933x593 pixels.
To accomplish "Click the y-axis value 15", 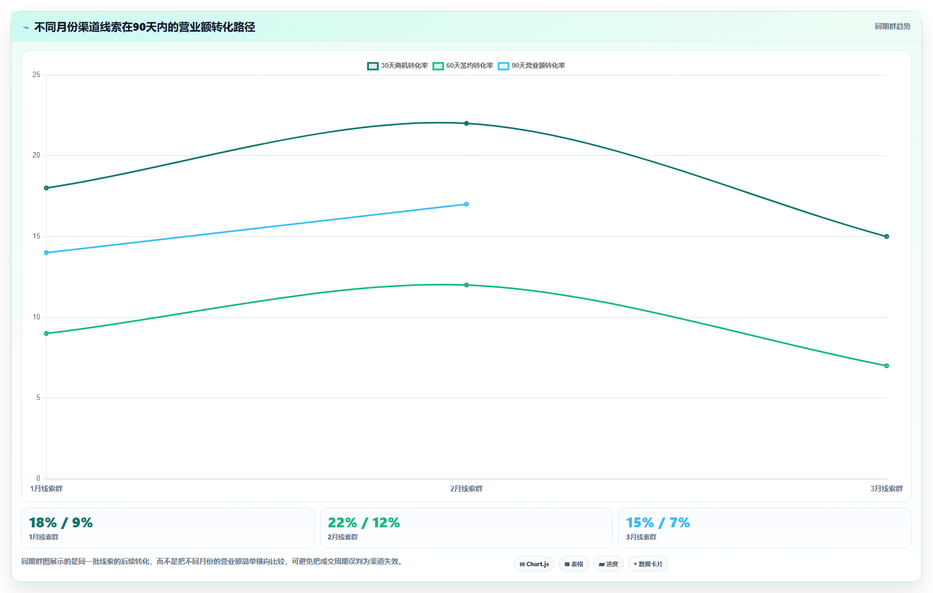I will pos(36,236).
